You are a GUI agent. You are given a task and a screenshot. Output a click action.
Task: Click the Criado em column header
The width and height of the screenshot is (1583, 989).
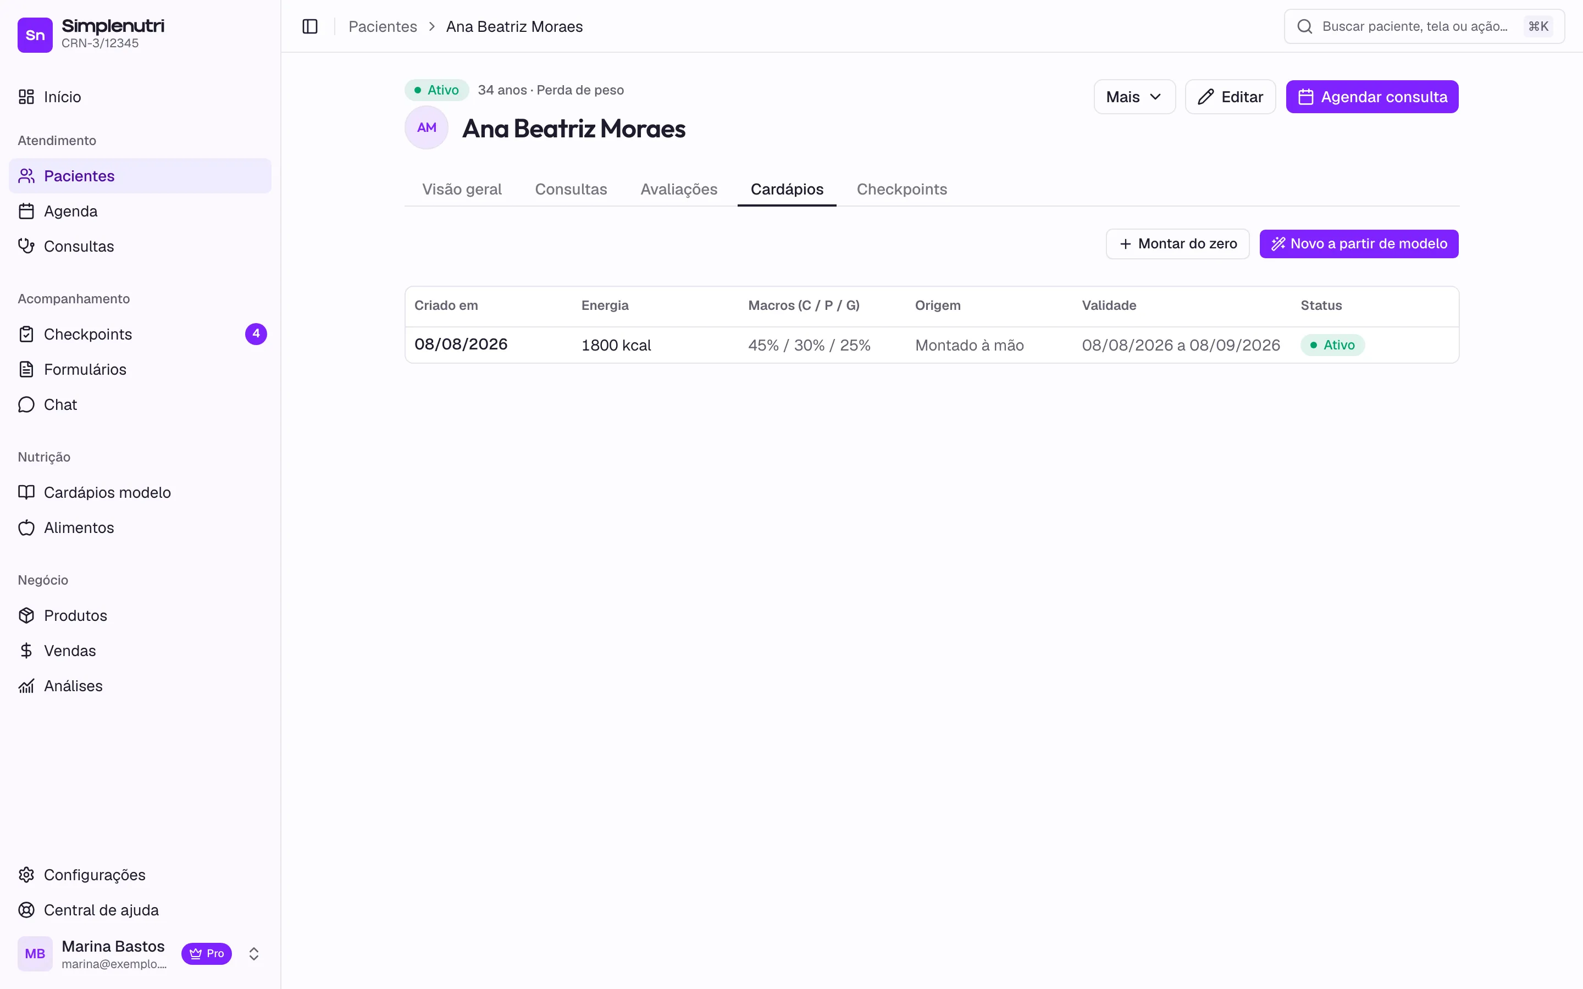click(x=446, y=305)
